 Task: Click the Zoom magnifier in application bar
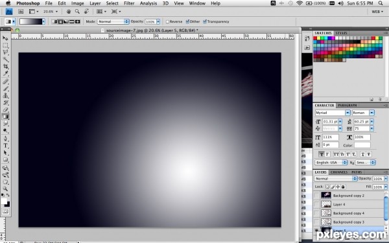click(77, 12)
